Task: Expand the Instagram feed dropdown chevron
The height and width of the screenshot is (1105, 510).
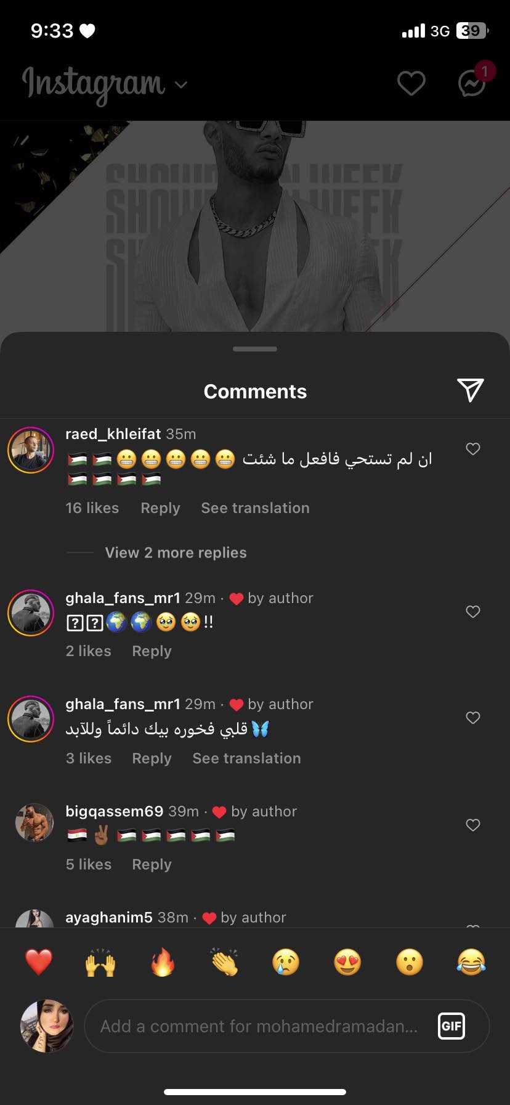Action: (181, 84)
